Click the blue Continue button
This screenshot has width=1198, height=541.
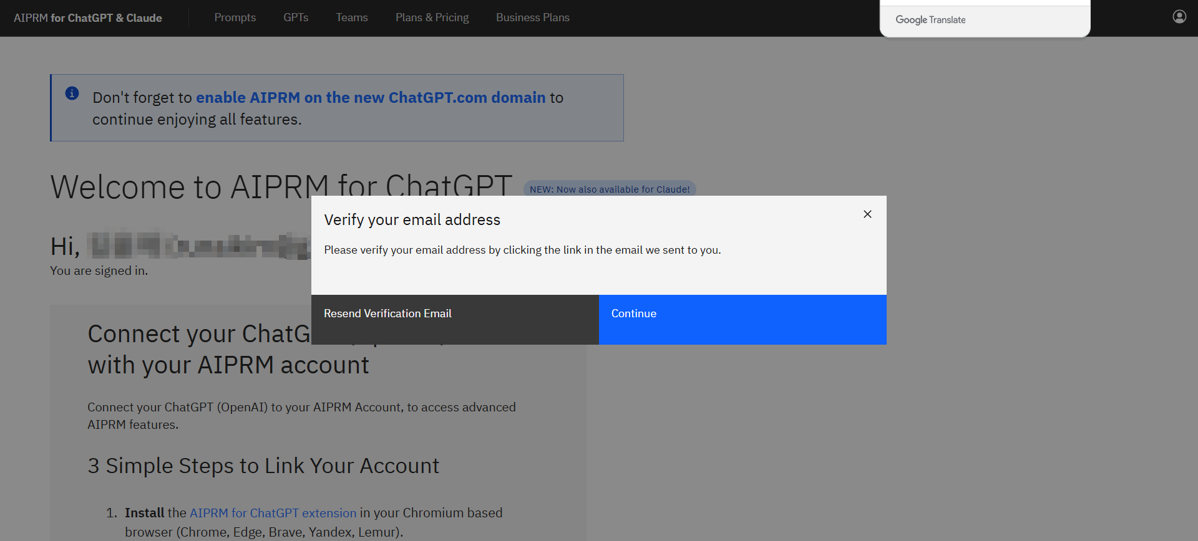[x=743, y=320]
